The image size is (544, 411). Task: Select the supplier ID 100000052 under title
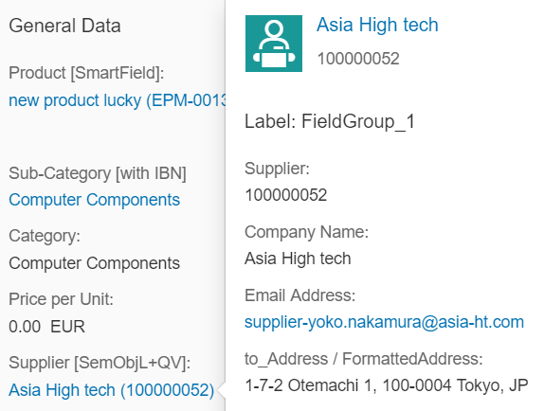pyautogui.click(x=358, y=59)
